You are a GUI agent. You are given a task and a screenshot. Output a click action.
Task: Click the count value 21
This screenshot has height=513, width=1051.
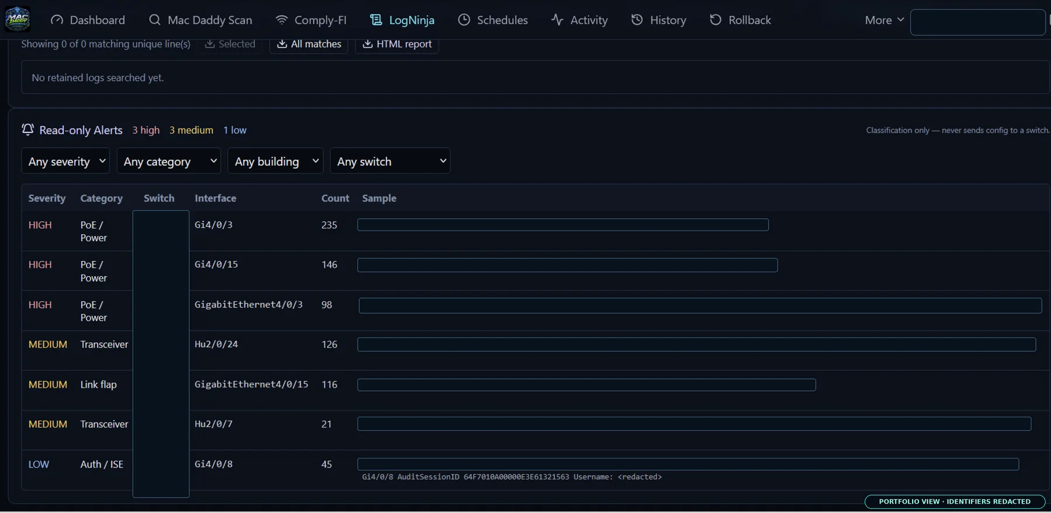click(x=326, y=424)
